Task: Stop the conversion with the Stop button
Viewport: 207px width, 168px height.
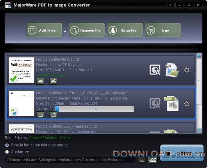Action: coord(182,153)
